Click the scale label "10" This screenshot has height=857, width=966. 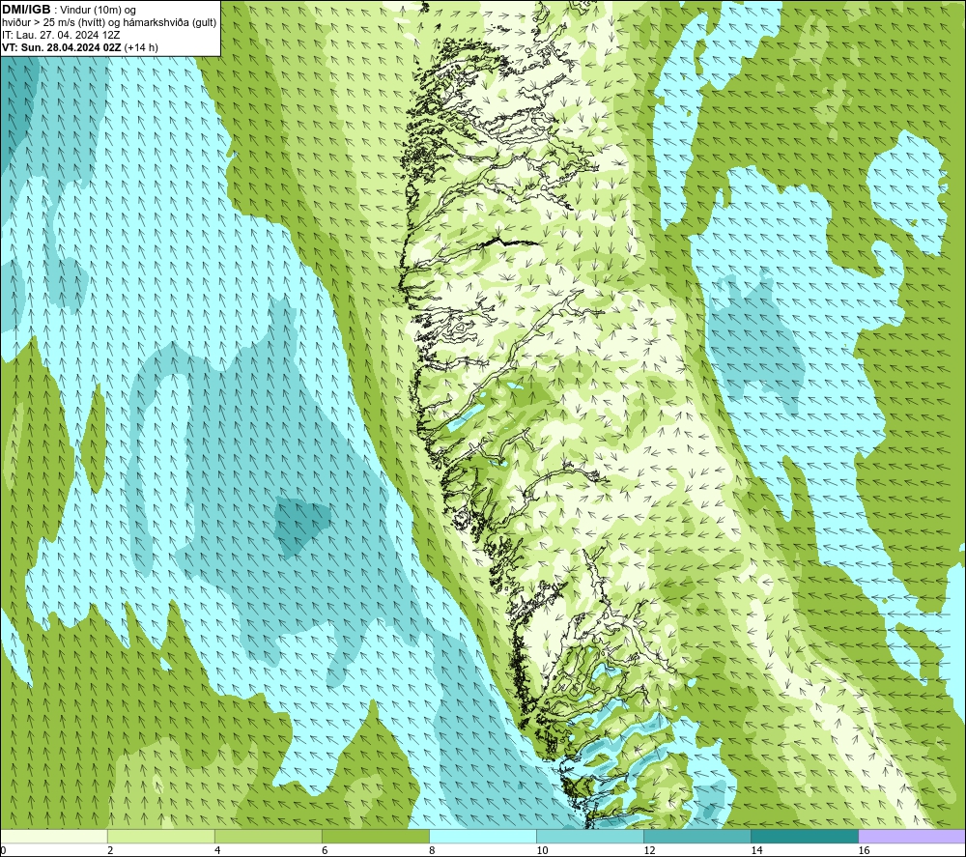click(542, 851)
